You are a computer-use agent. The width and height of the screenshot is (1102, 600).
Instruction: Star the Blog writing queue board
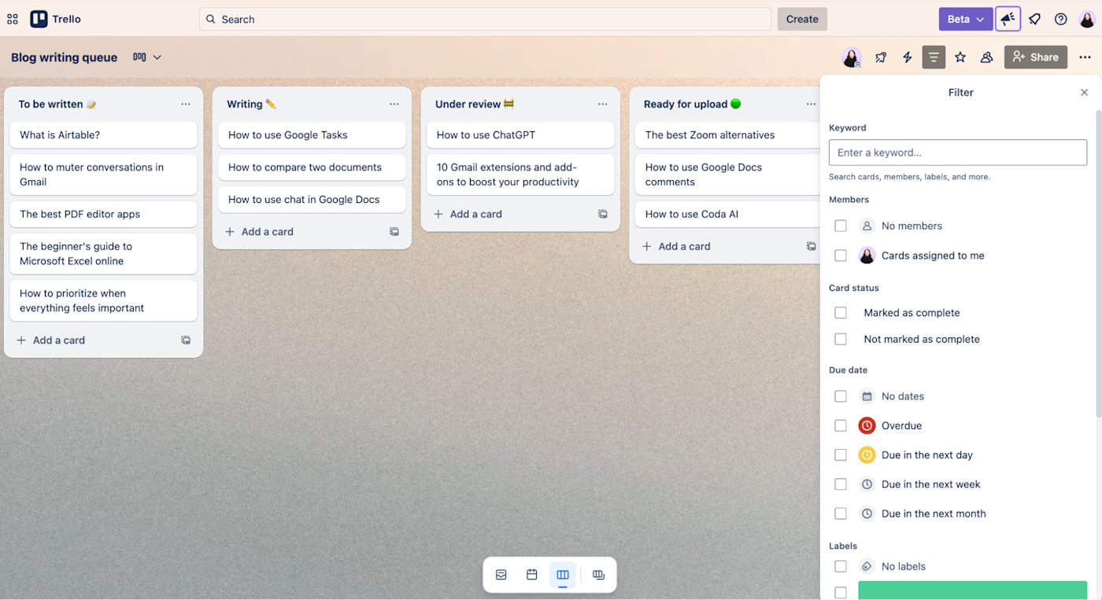coord(960,57)
